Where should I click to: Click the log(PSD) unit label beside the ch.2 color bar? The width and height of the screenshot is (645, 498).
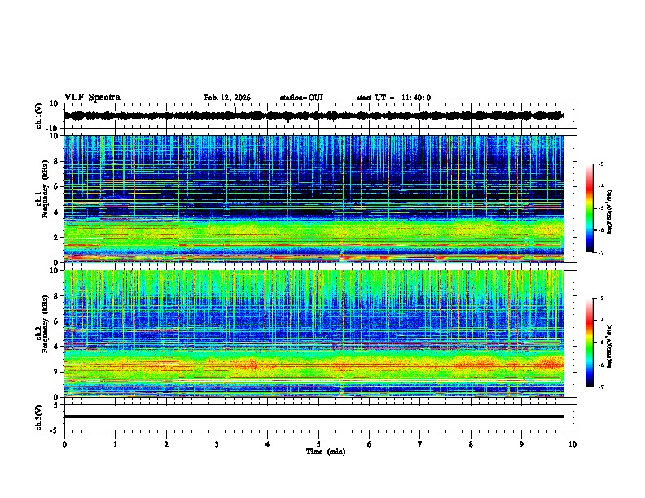pyautogui.click(x=610, y=346)
